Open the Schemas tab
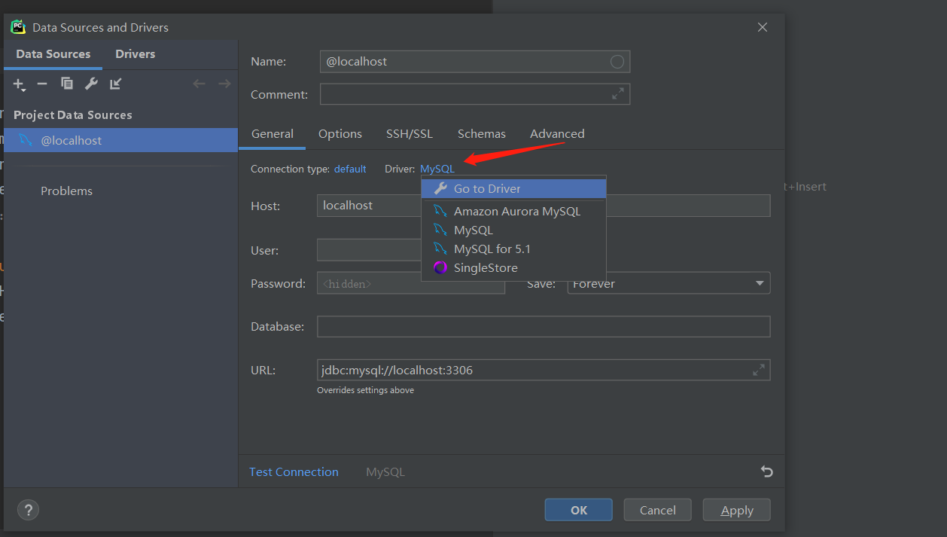947x537 pixels. 482,134
